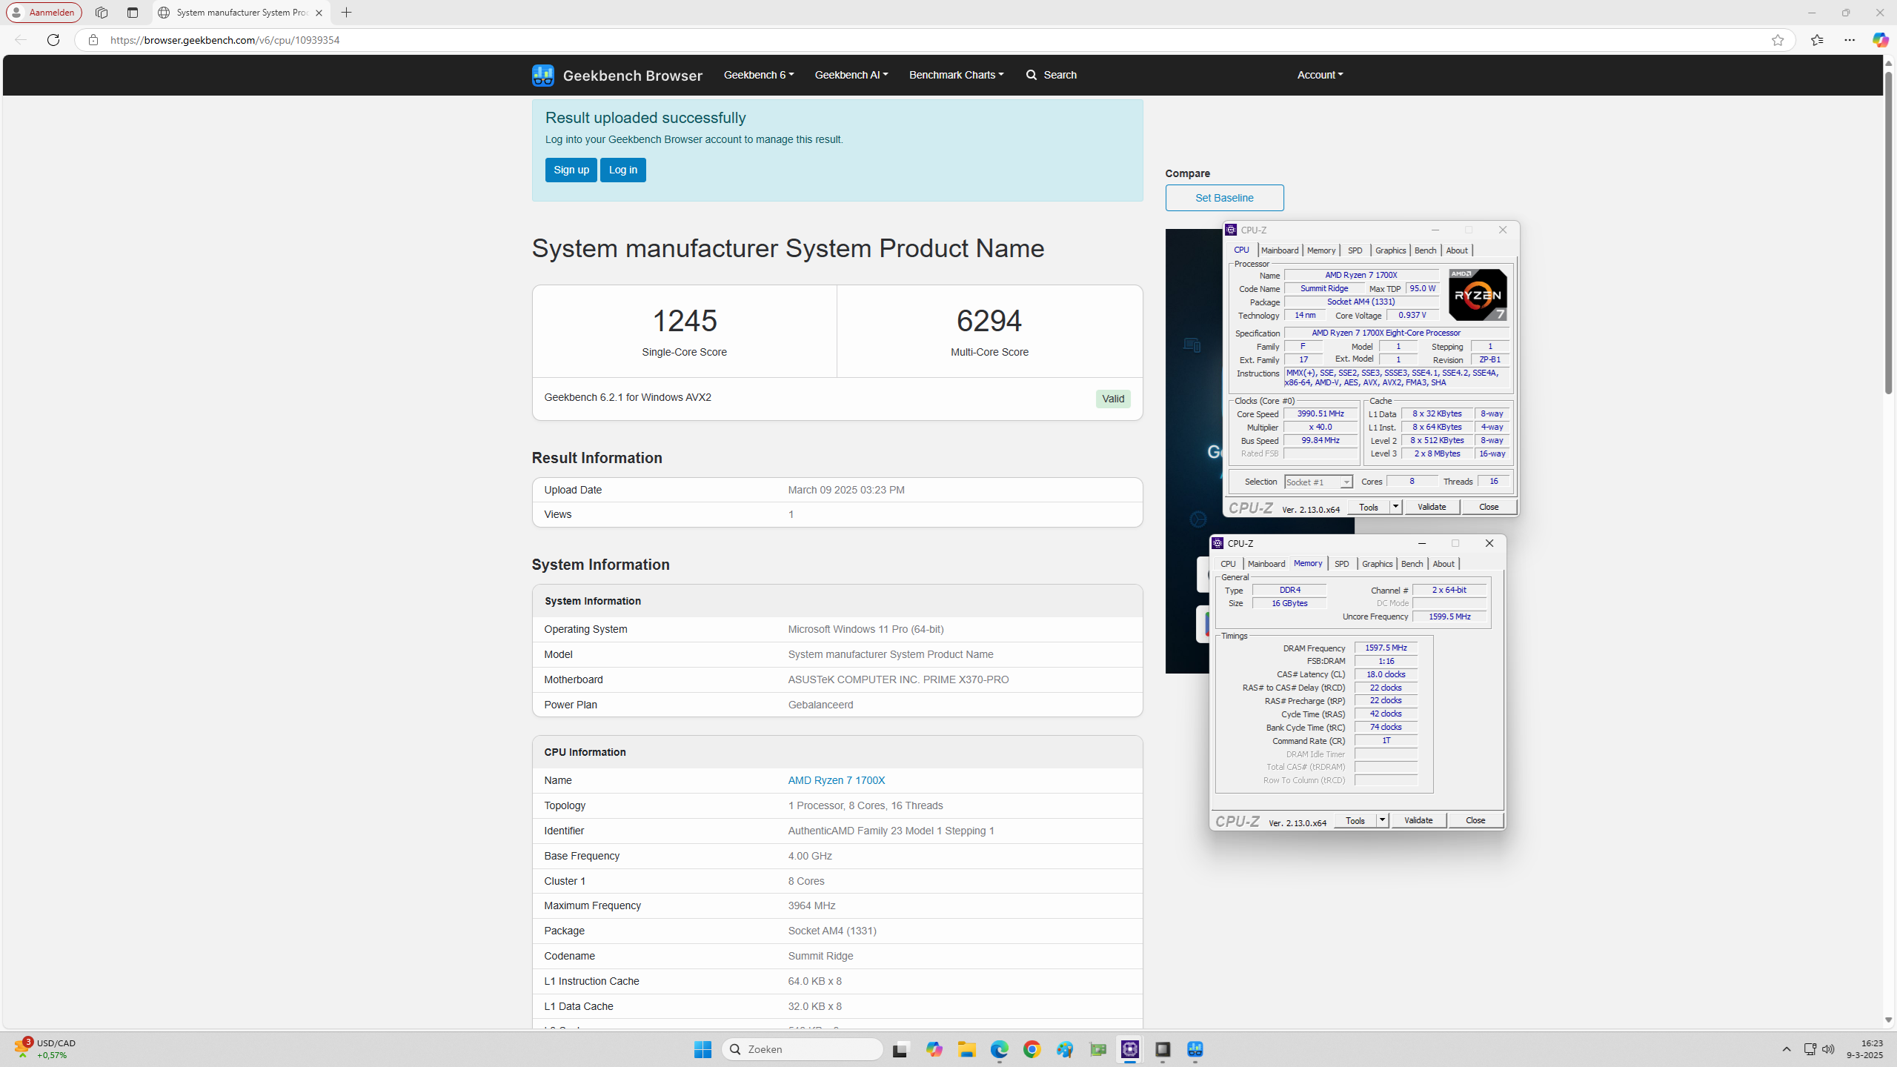Click Close button in upper CPU-Z window
The image size is (1897, 1067).
(x=1489, y=507)
